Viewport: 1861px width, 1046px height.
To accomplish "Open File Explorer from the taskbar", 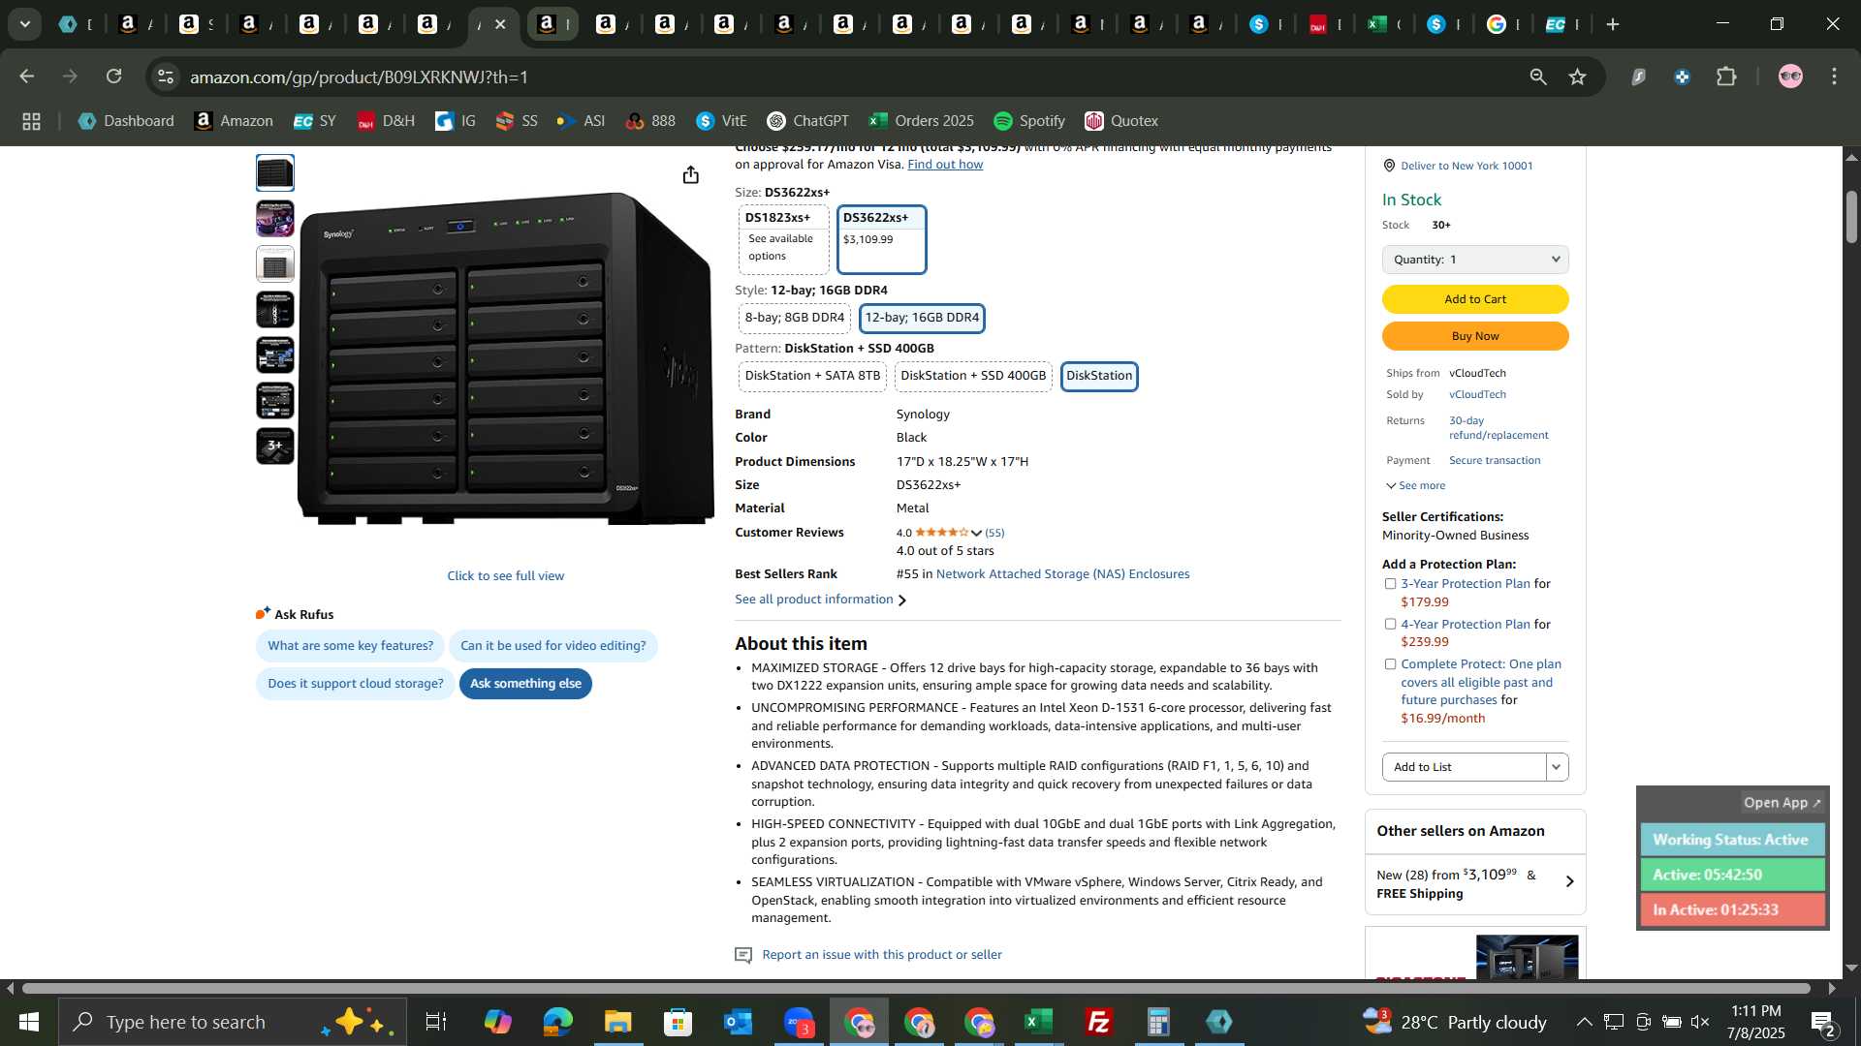I will (617, 1022).
